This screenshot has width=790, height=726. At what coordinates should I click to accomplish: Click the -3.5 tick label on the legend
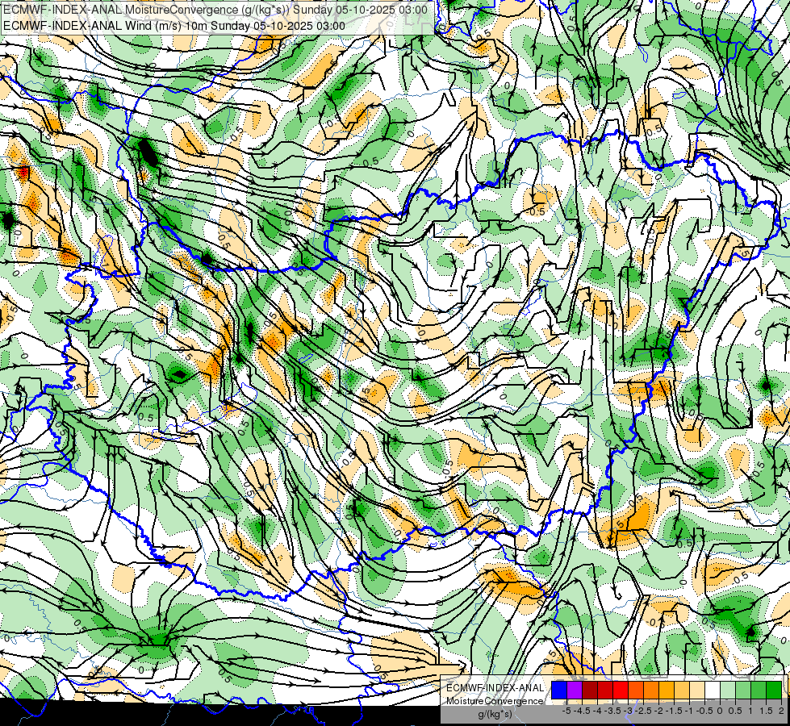coord(612,711)
